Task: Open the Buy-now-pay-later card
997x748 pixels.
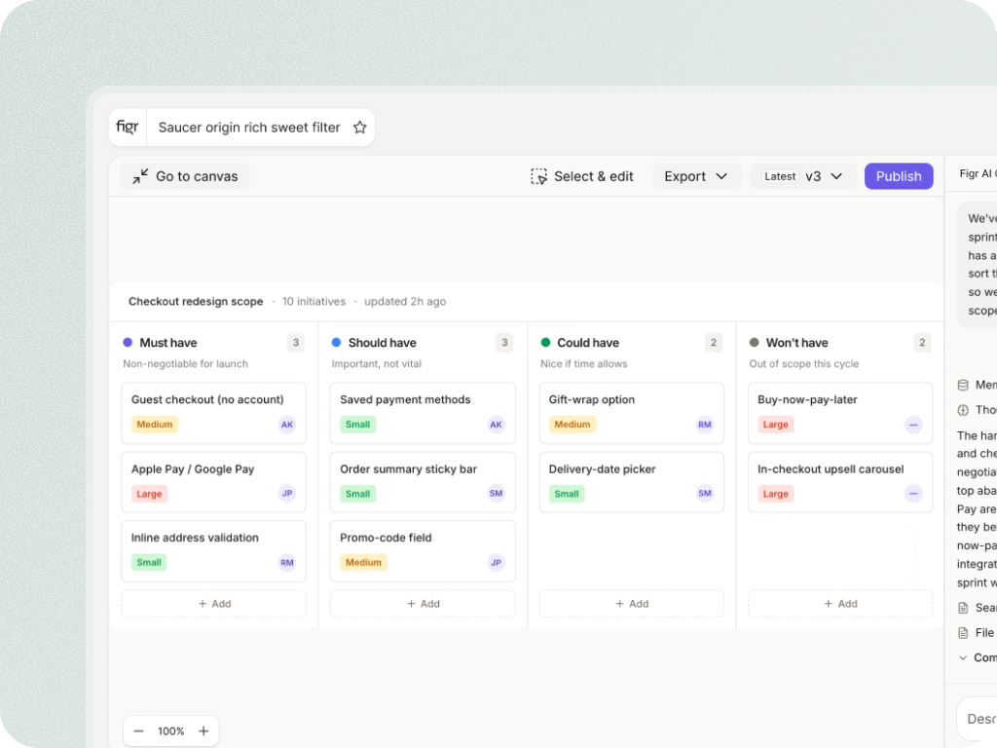Action: 840,413
